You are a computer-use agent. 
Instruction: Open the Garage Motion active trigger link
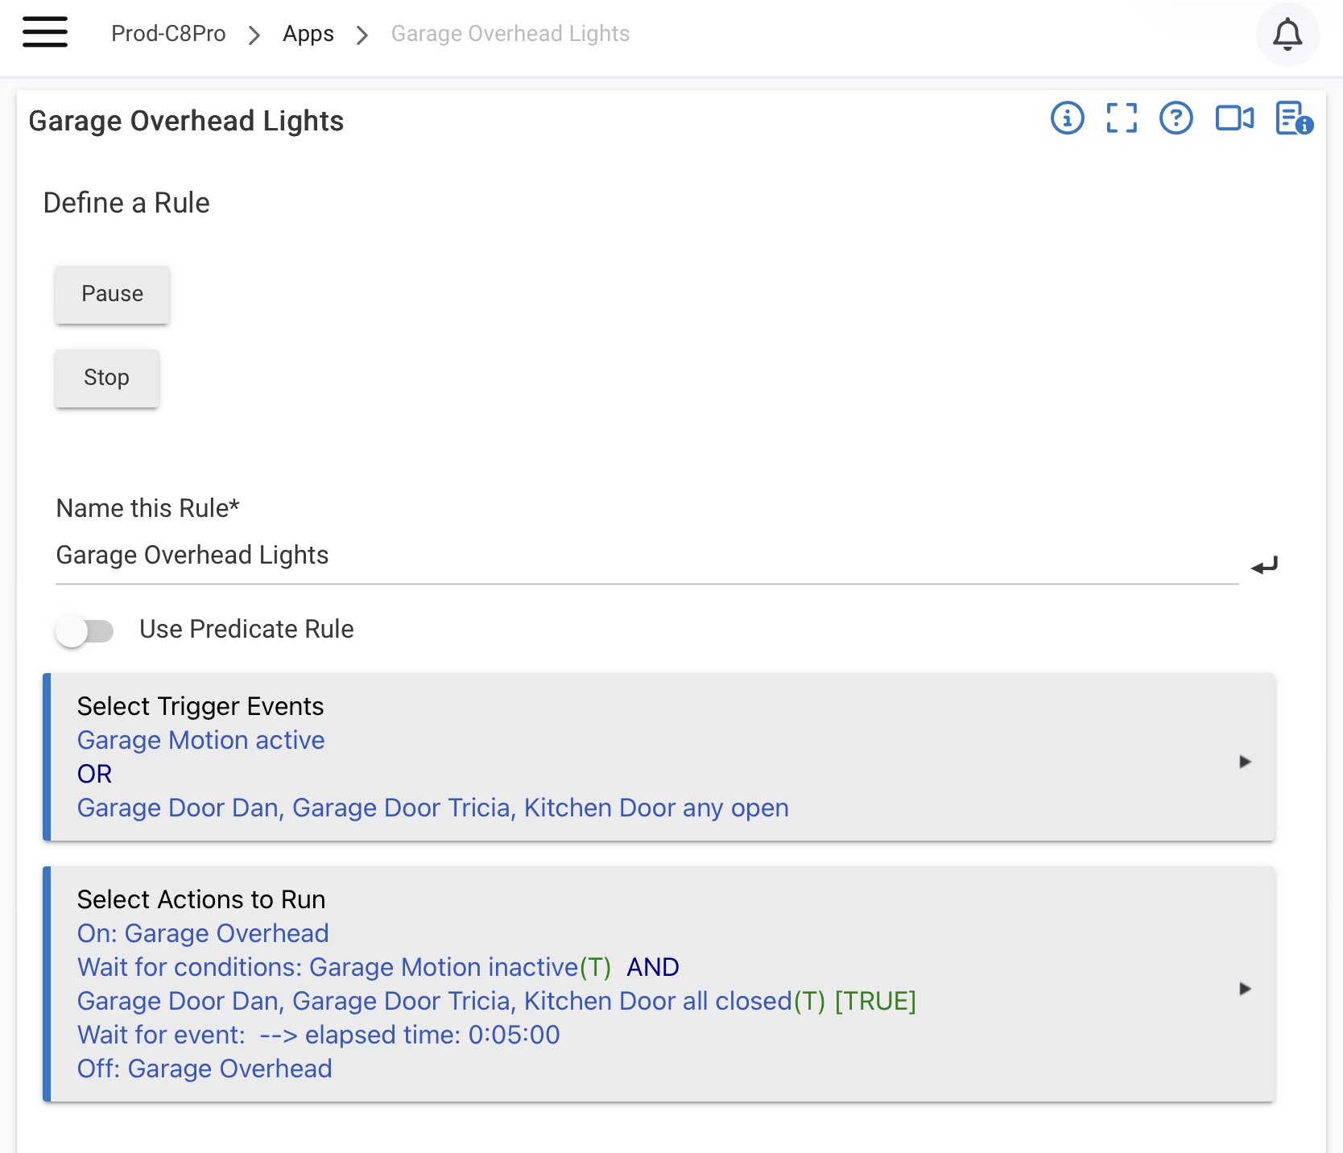(x=200, y=740)
